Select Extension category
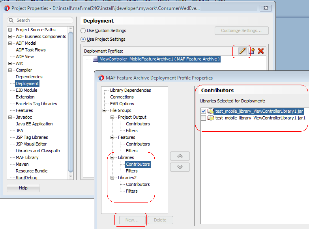This screenshot has width=309, height=229. tap(25, 97)
